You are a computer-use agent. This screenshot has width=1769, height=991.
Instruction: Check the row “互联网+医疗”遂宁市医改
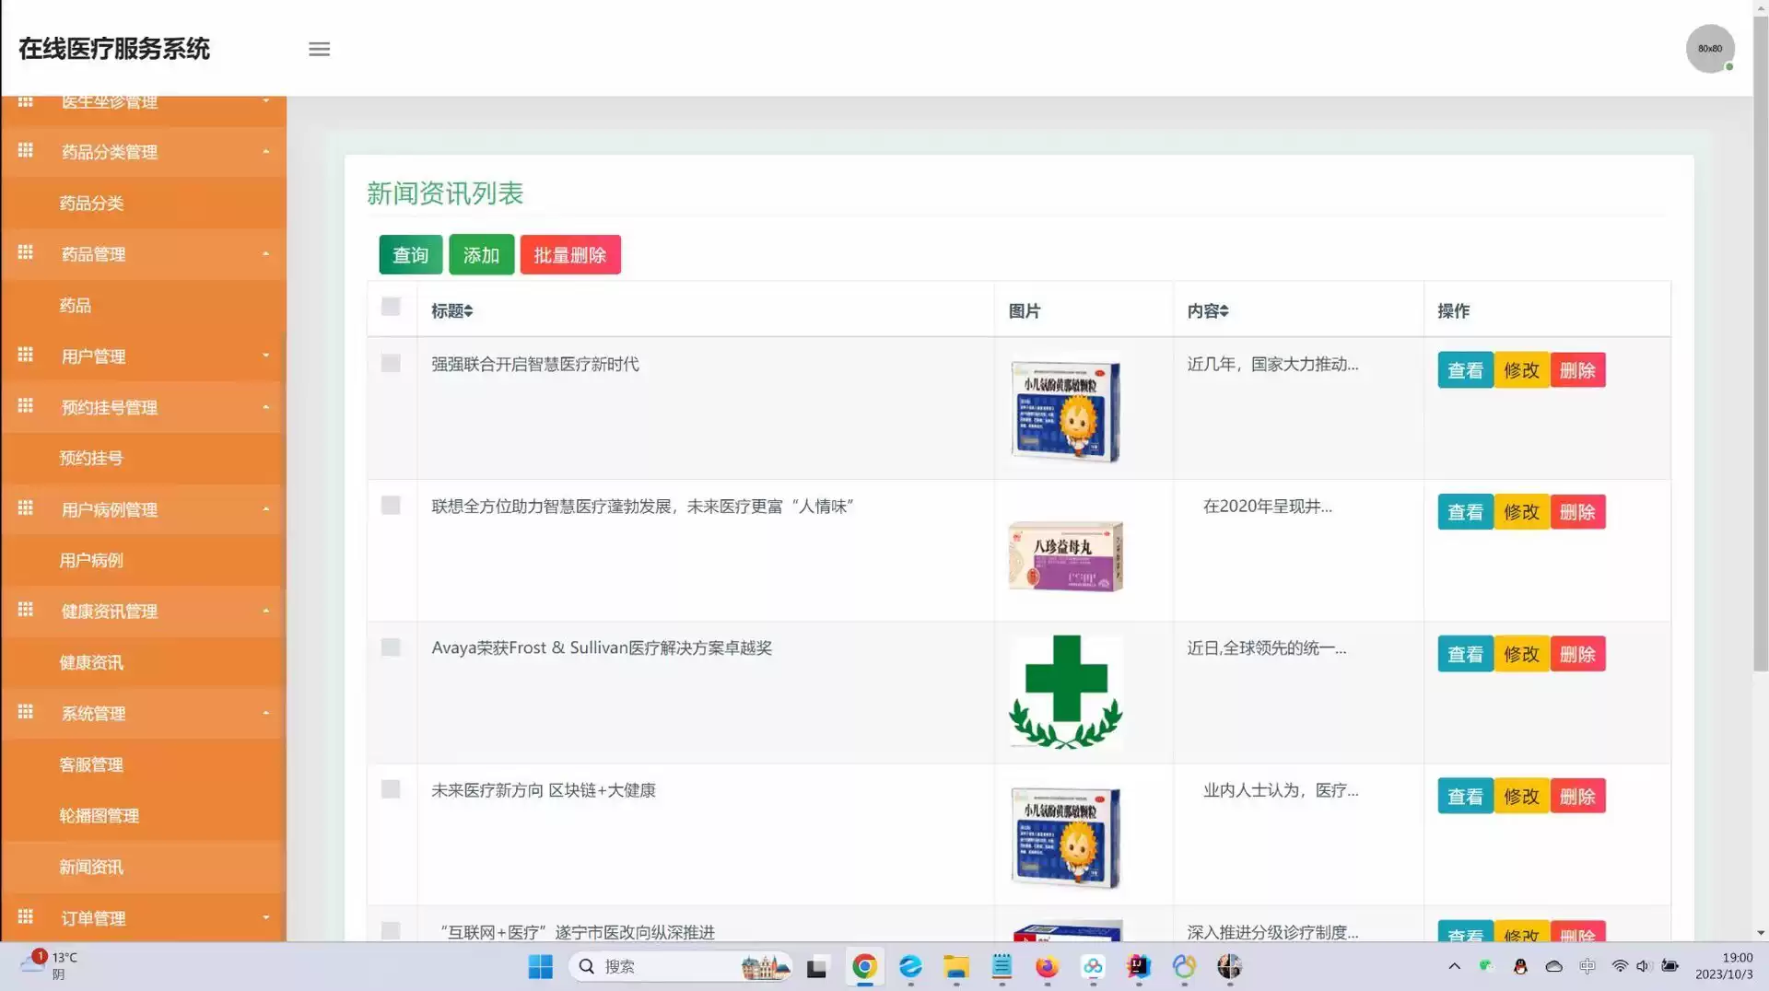point(391,931)
